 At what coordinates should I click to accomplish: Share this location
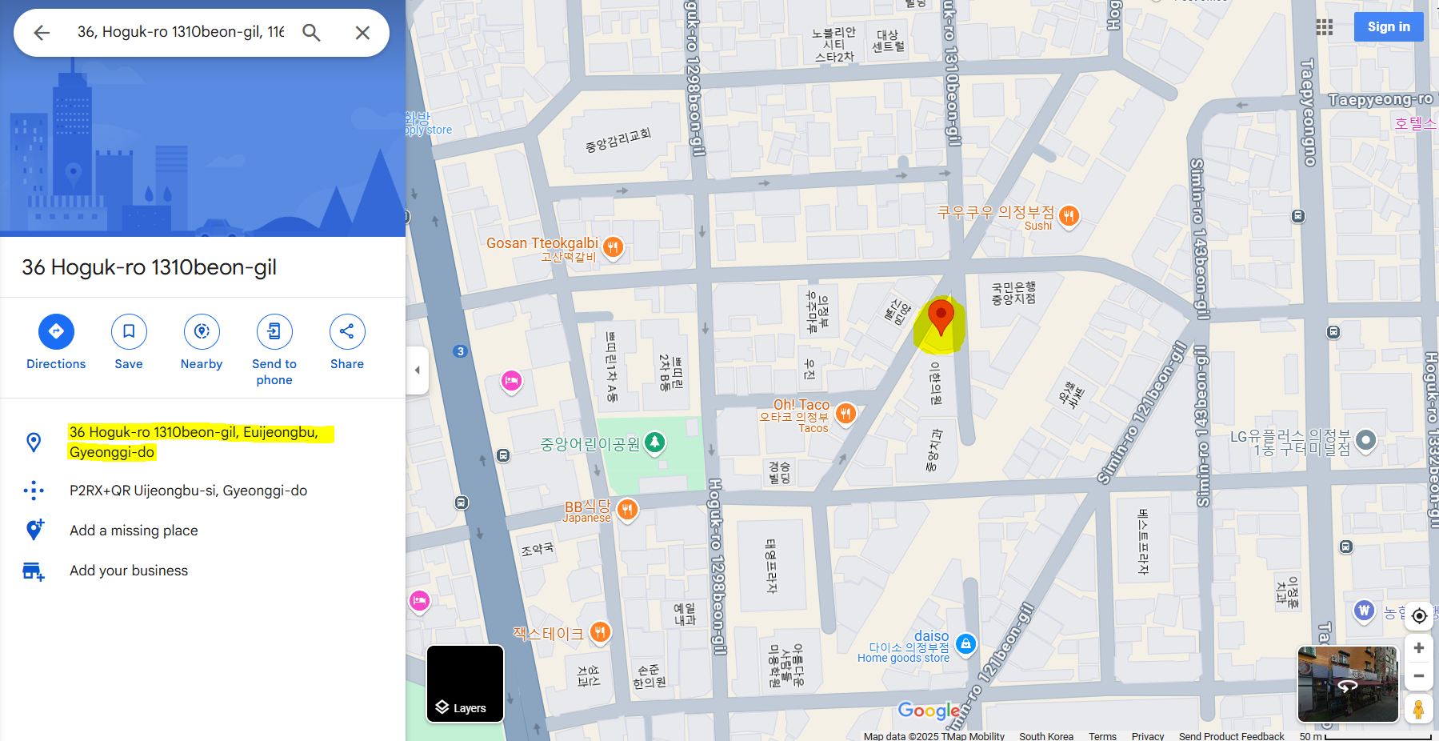(347, 342)
